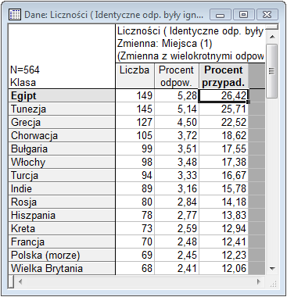
Task: Click Francja count cell 70
Action: click(135, 242)
